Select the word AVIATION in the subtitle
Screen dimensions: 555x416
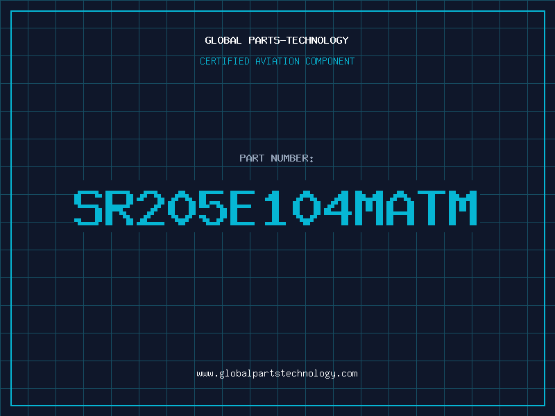coord(277,61)
